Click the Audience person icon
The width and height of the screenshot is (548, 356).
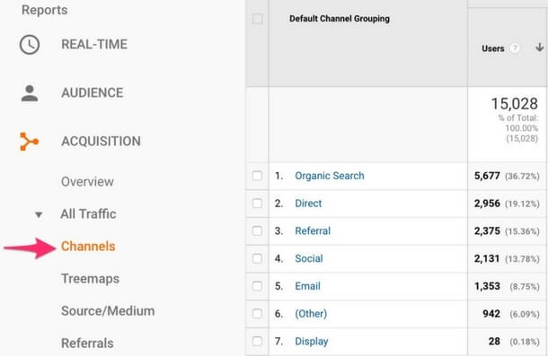coord(30,93)
